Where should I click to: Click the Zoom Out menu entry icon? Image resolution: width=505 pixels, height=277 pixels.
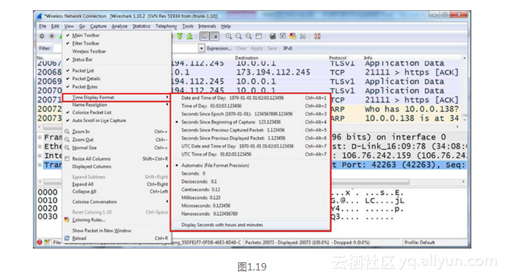67,140
